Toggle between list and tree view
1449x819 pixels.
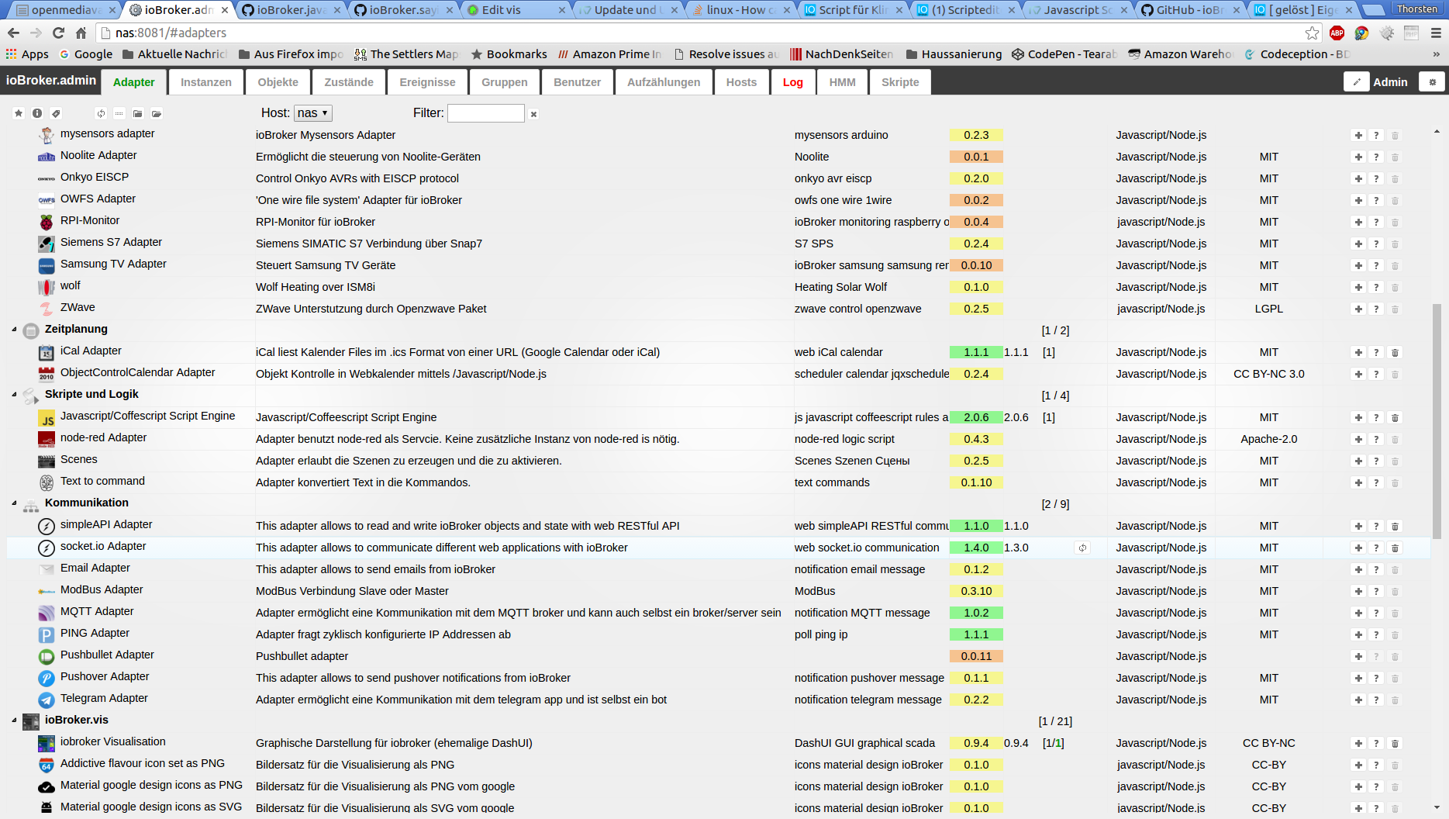pos(119,113)
